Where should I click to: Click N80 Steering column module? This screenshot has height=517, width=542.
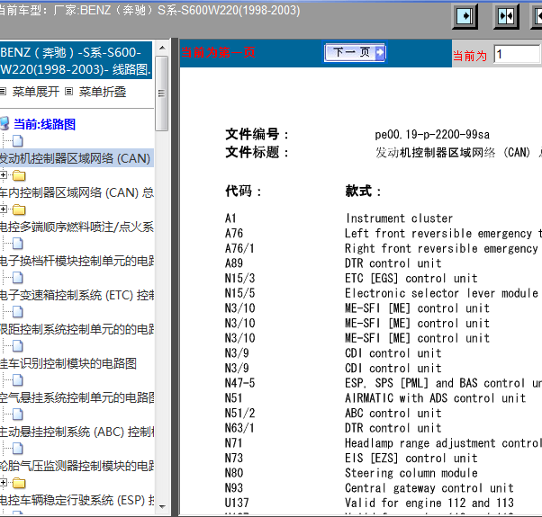coord(351,473)
